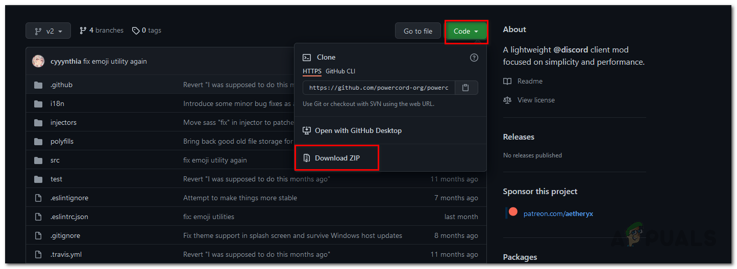737x269 pixels.
Task: Click the polyfills folder icon
Action: pos(38,141)
